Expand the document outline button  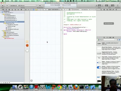[32, 81]
